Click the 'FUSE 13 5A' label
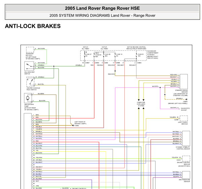202x189 pixels. click(x=119, y=55)
